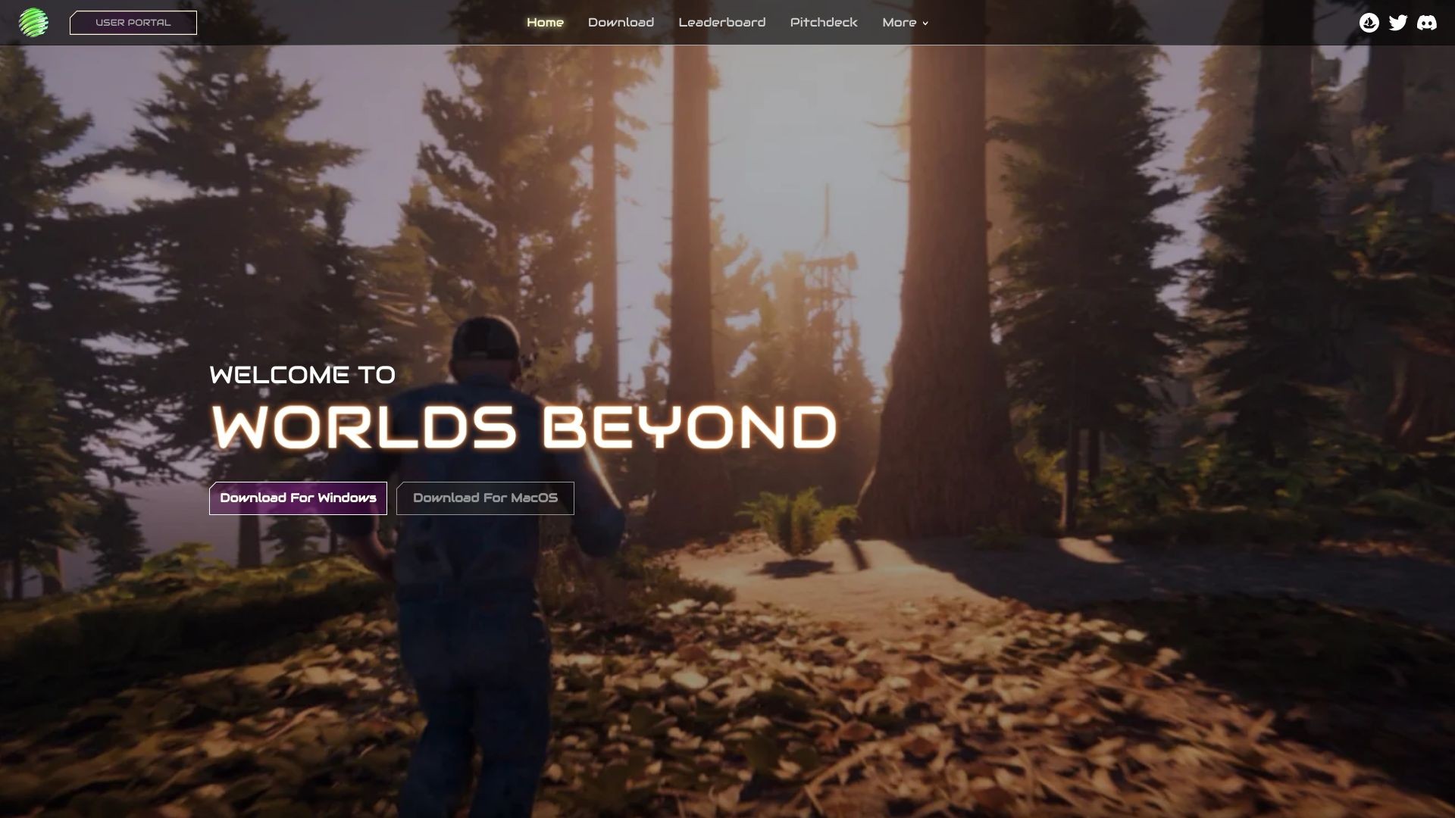This screenshot has width=1455, height=818.
Task: Click Download For MacOS
Action: tap(486, 498)
